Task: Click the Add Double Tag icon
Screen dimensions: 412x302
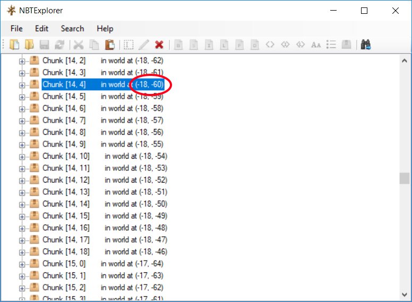Action: (255, 45)
